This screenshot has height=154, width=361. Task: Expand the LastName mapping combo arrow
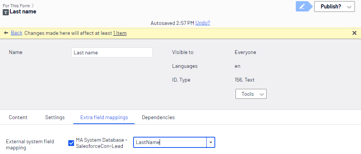[211, 142]
